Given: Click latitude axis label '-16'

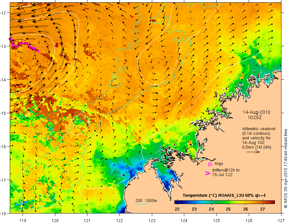Looking at the screenshot, I should click(x=4, y=147).
